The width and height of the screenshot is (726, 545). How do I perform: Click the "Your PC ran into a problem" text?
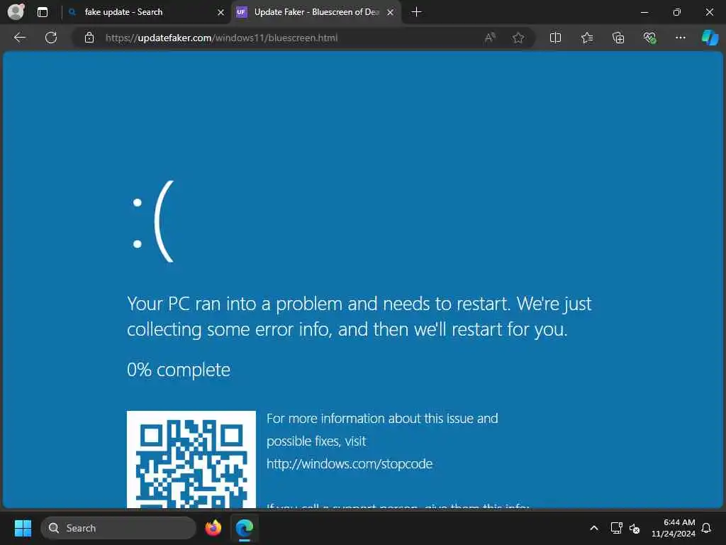click(x=359, y=316)
